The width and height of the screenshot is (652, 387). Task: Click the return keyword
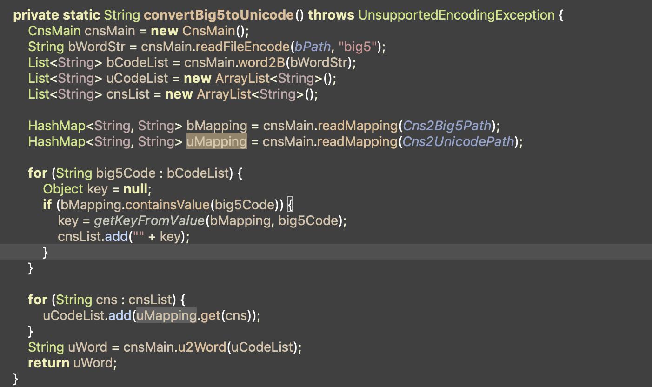pyautogui.click(x=49, y=363)
